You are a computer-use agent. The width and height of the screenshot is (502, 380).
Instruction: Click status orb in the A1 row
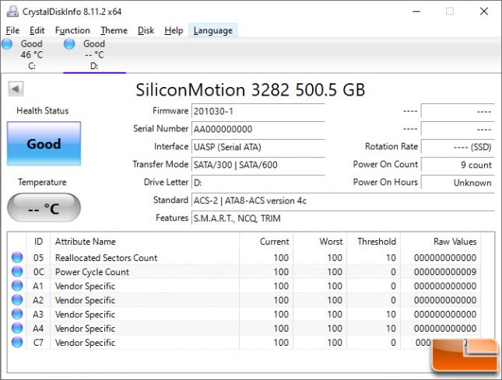tap(17, 285)
